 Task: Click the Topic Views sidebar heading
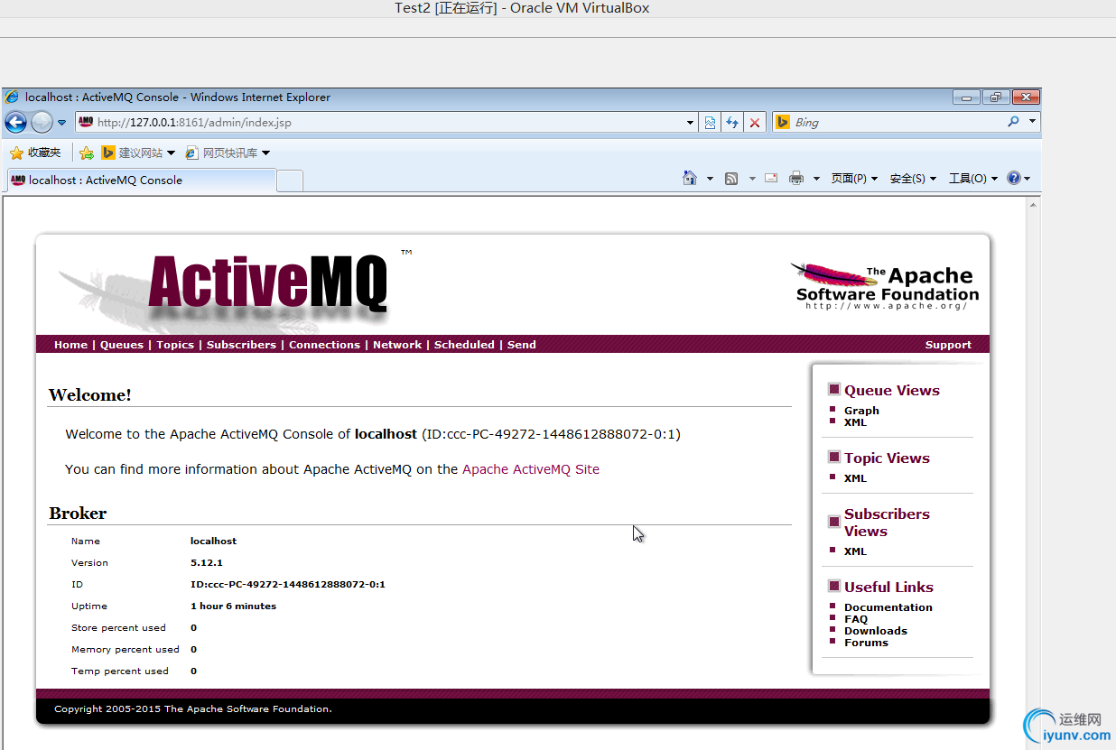887,458
